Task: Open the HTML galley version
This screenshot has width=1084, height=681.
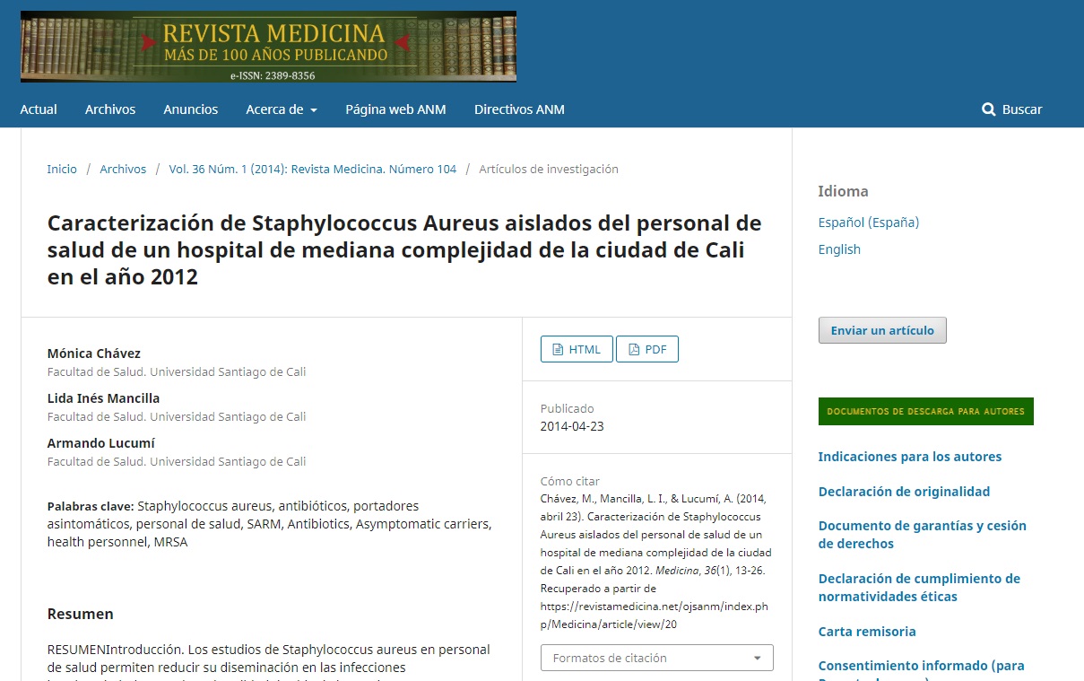Action: point(577,349)
